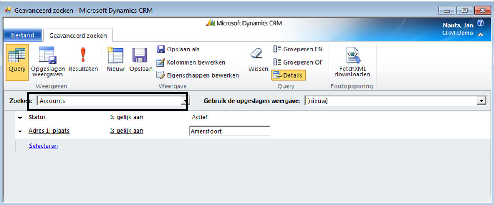Click Is gelijk aan in Status row

pos(127,117)
